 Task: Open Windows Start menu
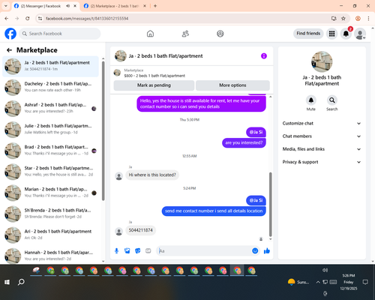[7, 282]
